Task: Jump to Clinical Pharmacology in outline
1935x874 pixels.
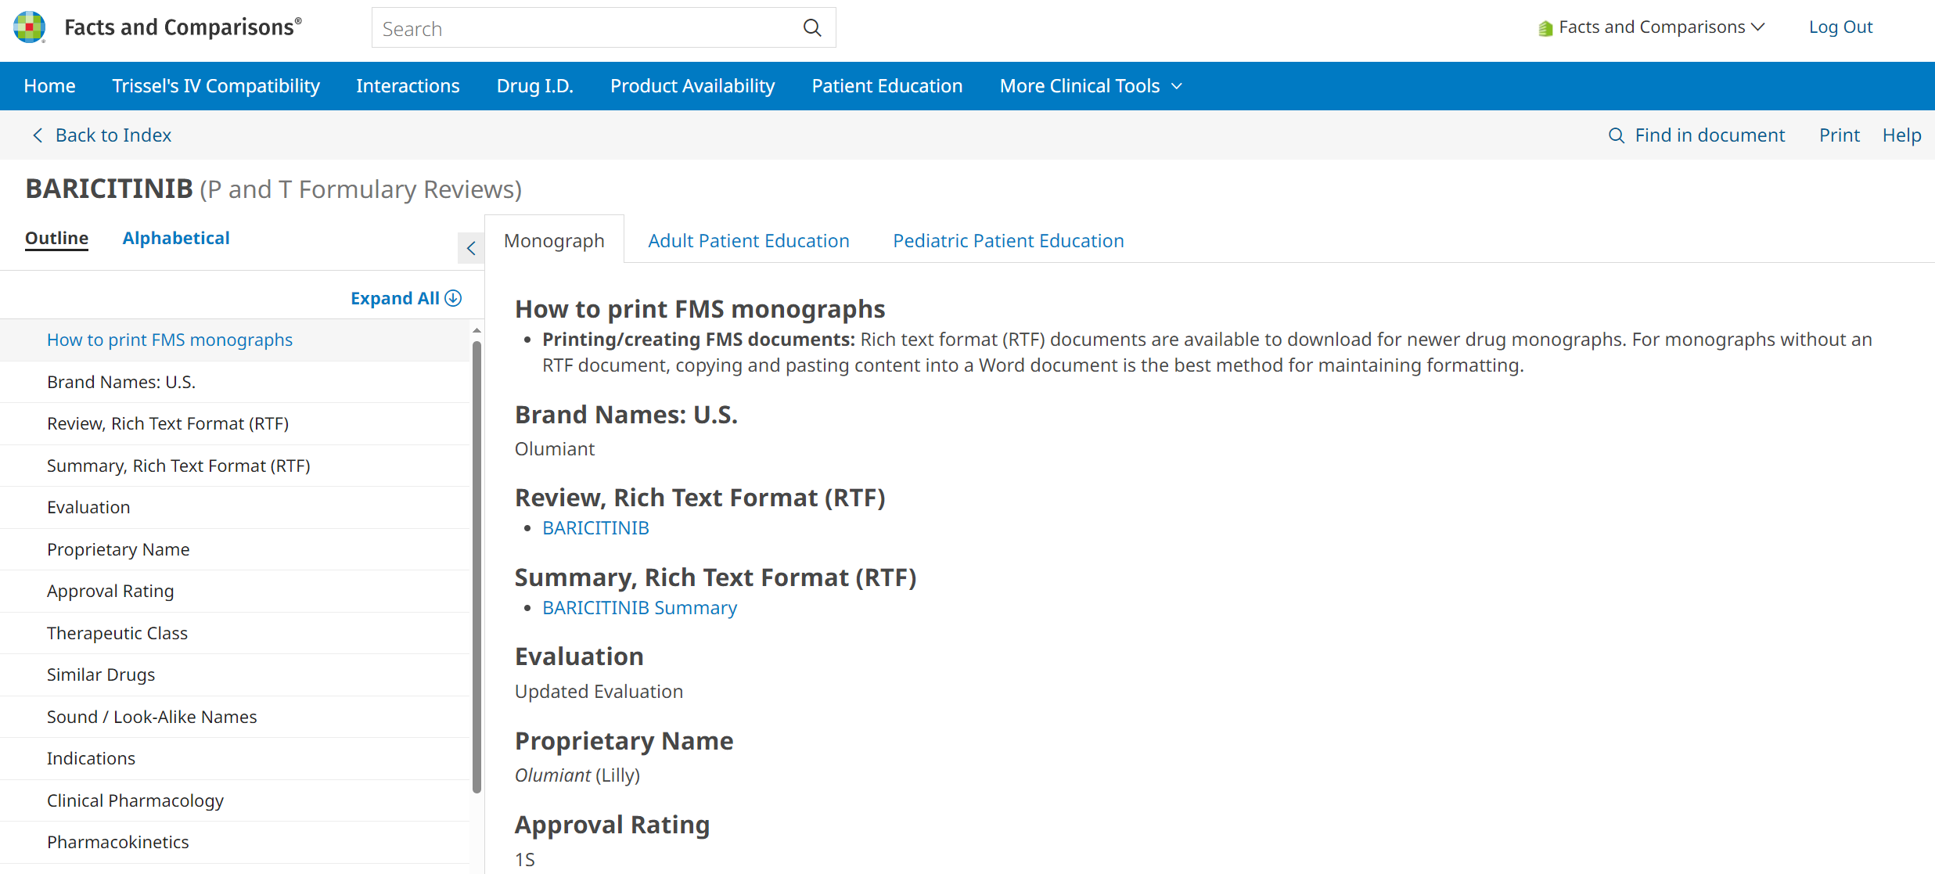Action: [135, 800]
